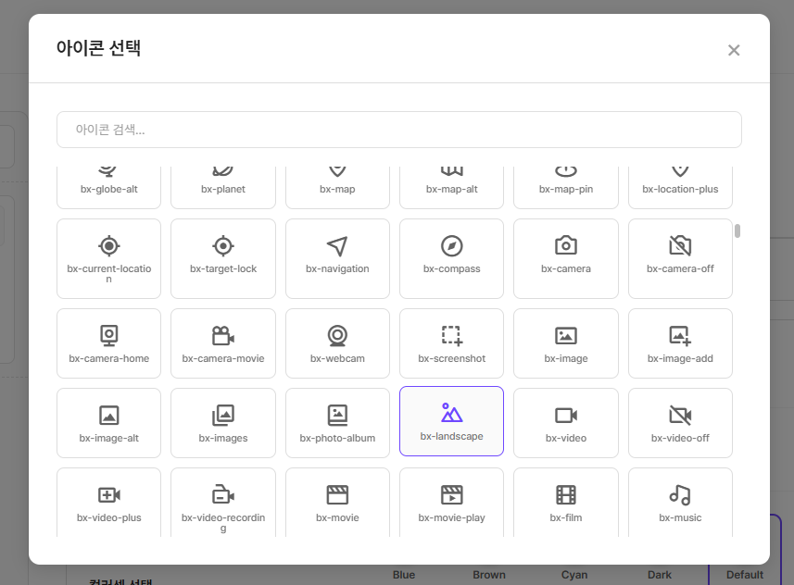Choose the bx-screenshot icon
This screenshot has height=585, width=794.
pyautogui.click(x=451, y=342)
